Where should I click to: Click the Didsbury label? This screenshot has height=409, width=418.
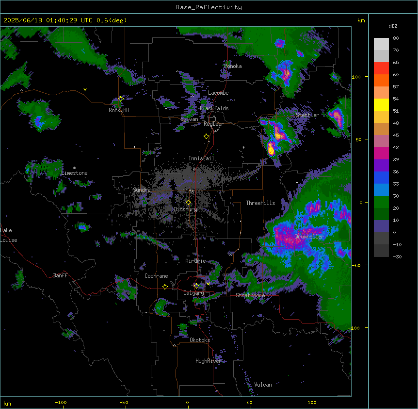point(186,209)
